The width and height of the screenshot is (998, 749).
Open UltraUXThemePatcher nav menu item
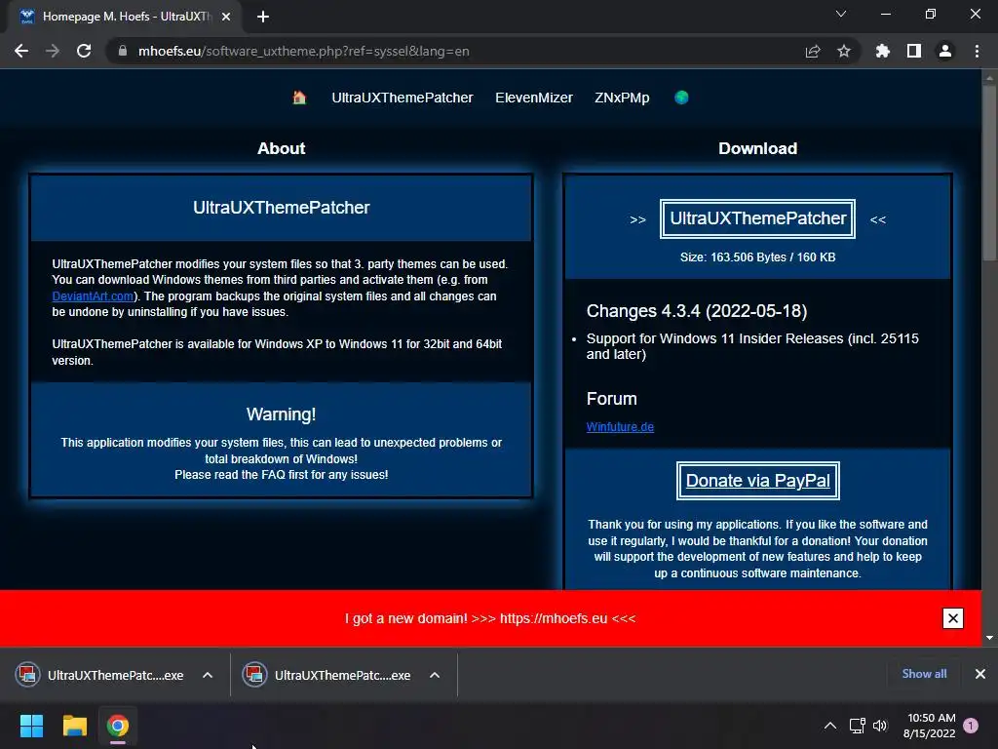pos(403,98)
